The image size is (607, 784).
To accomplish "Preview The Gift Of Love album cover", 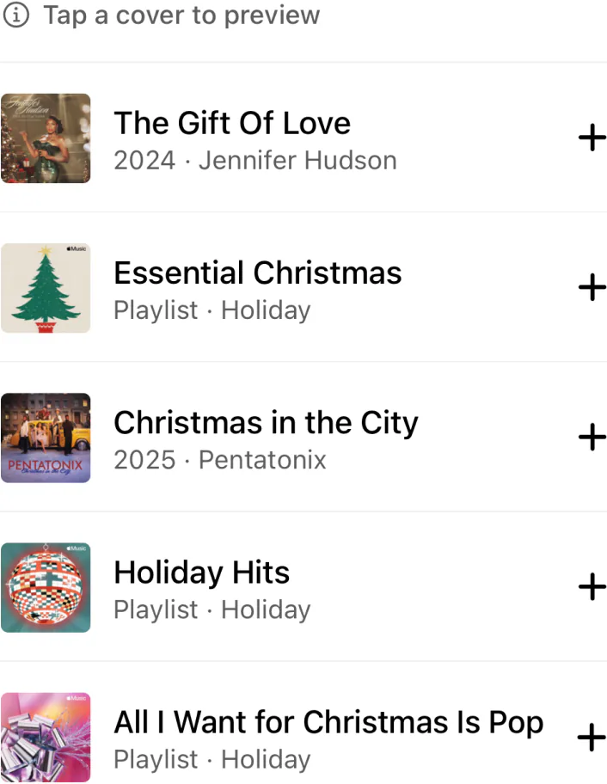I will (x=46, y=138).
